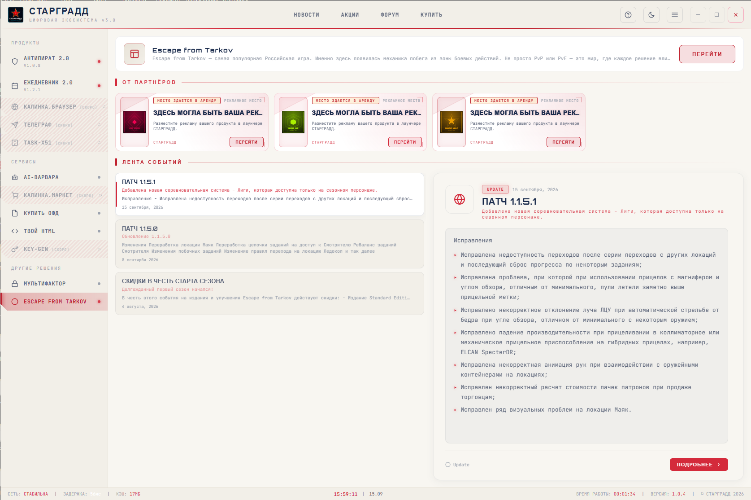This screenshot has height=500, width=751.
Task: Maximize the launcher window
Action: tap(717, 15)
